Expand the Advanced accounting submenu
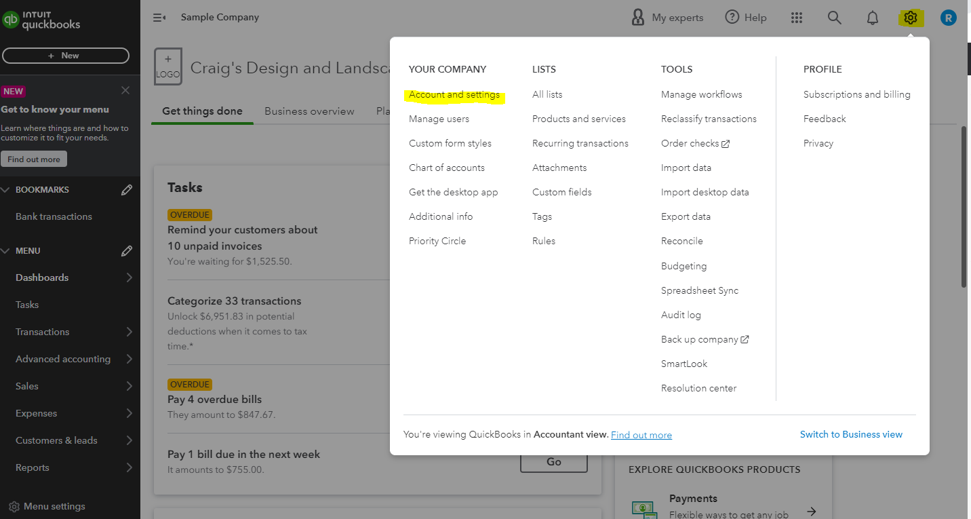The height and width of the screenshot is (519, 971). 129,359
